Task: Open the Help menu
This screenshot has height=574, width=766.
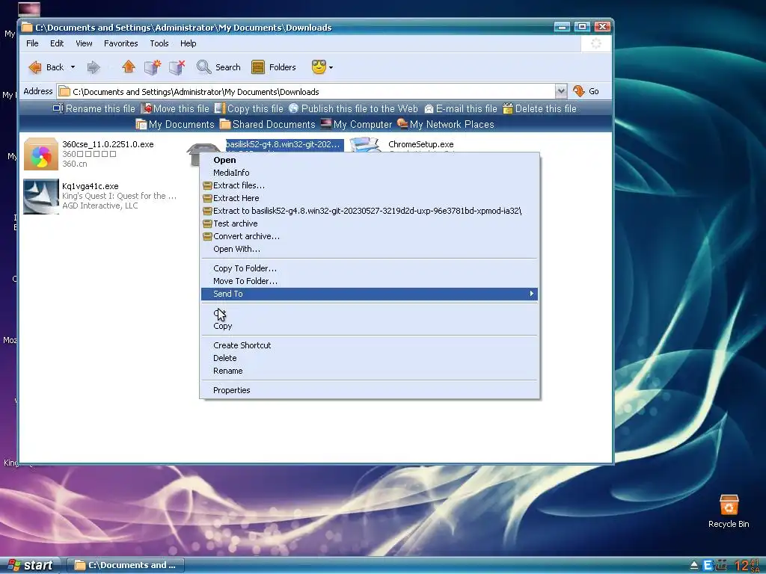Action: (x=188, y=43)
